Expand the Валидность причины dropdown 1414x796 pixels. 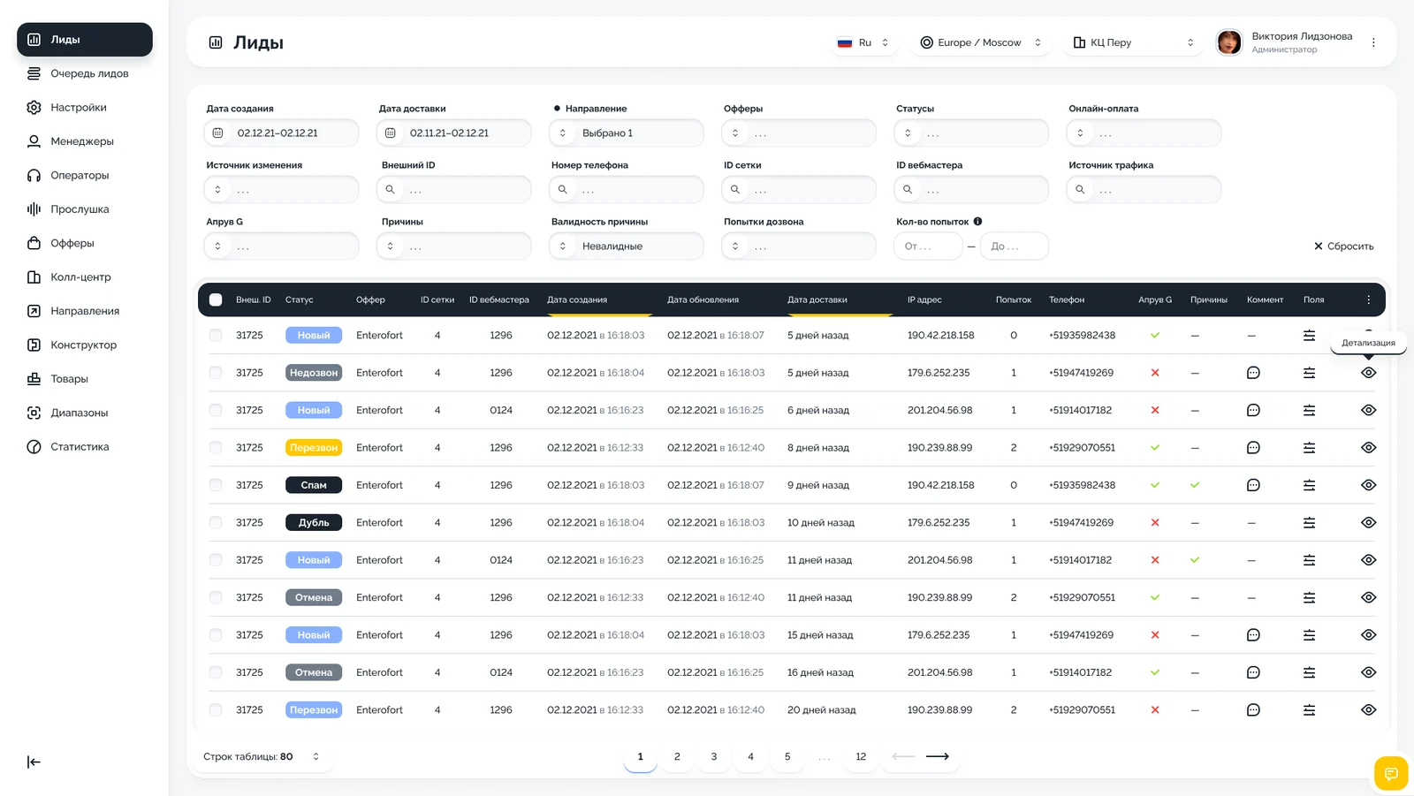[x=627, y=246]
